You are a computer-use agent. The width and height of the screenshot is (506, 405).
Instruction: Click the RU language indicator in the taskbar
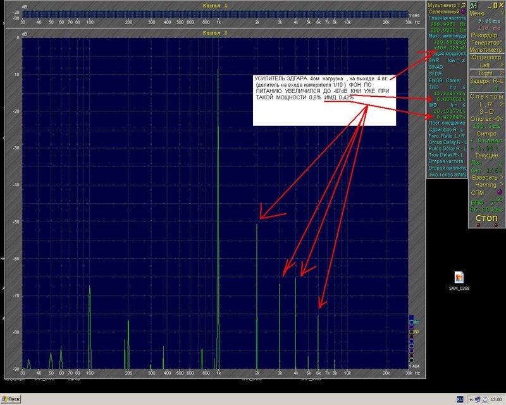click(x=460, y=399)
